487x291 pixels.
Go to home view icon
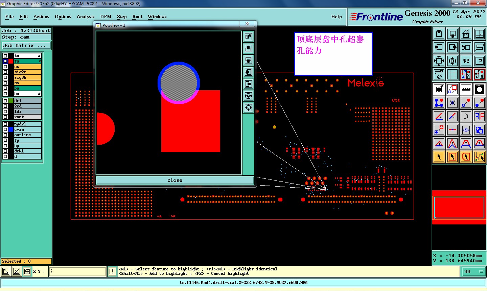(466, 34)
